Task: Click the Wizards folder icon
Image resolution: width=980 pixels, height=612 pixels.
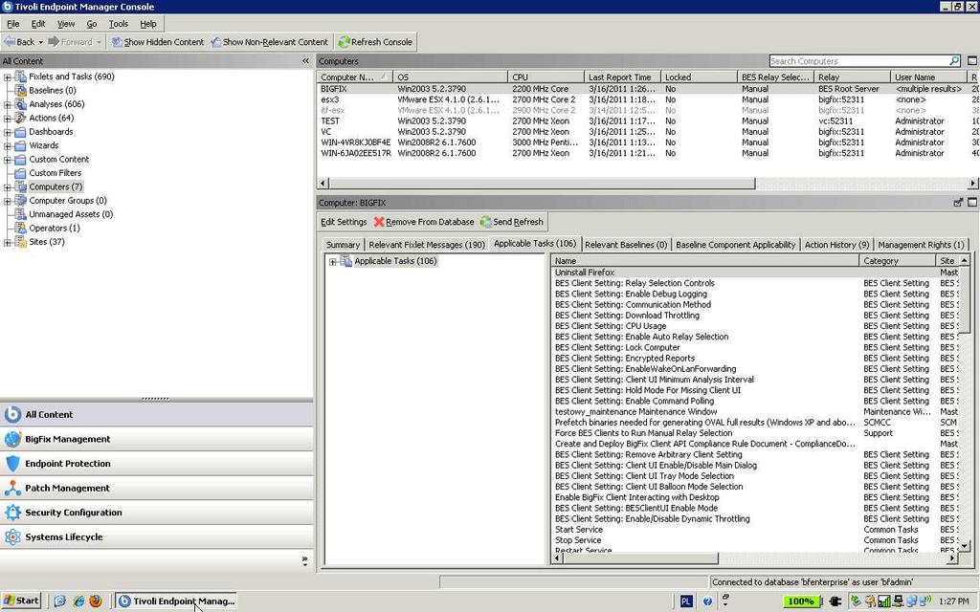Action: pos(20,145)
